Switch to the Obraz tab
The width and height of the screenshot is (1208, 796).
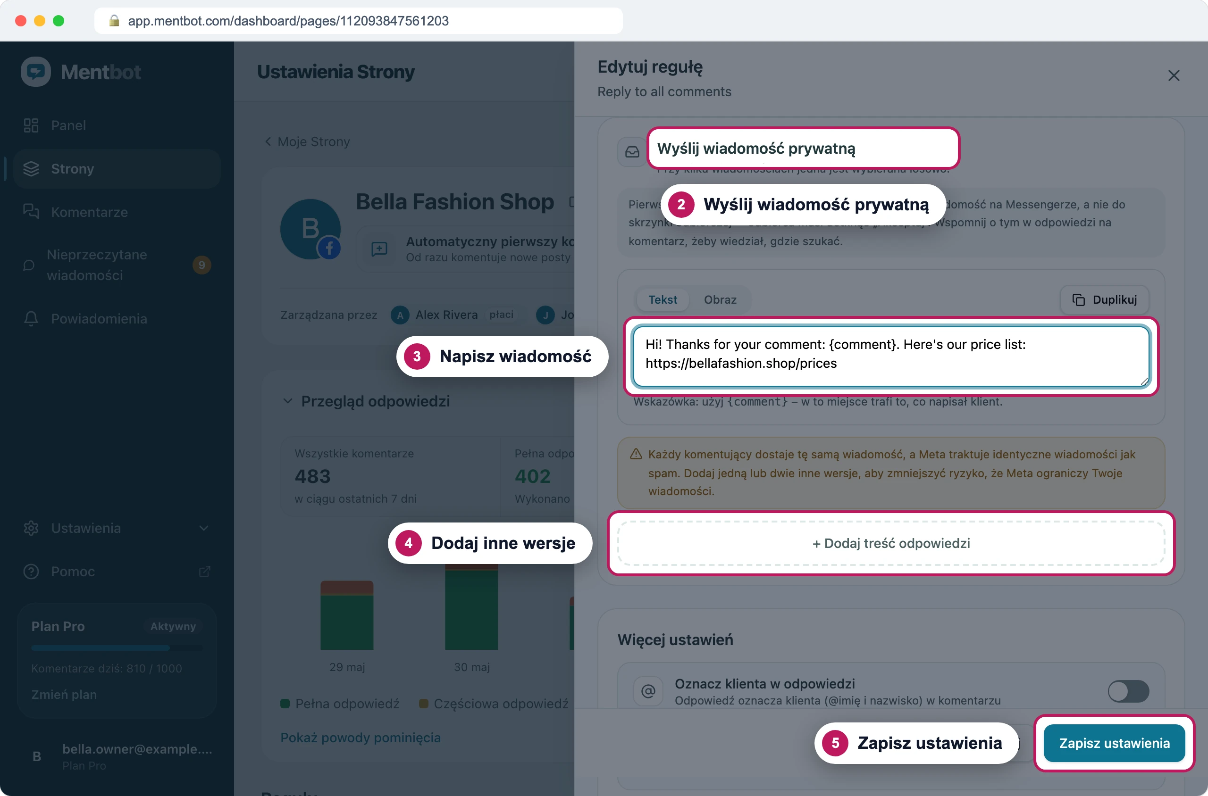[720, 299]
